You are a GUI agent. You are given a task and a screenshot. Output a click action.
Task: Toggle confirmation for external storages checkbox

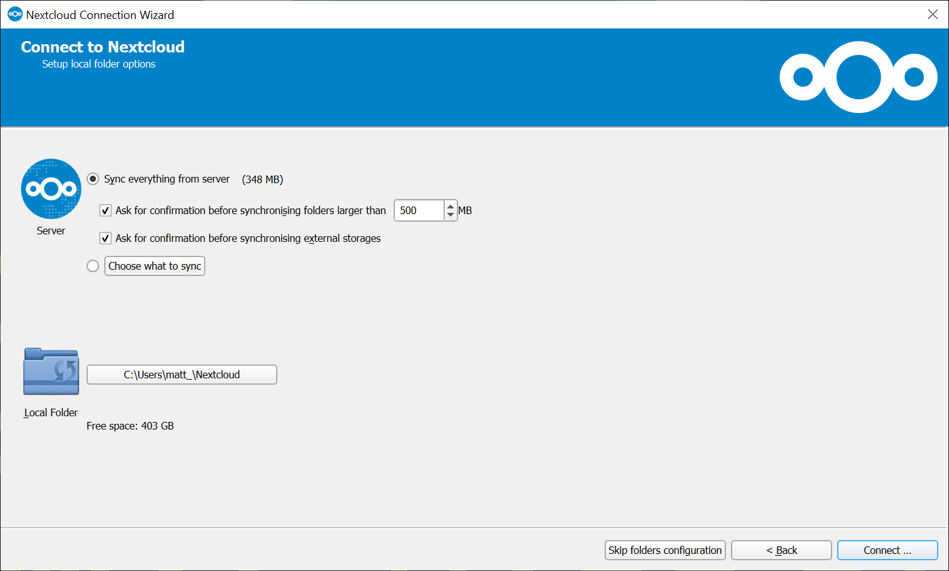point(106,238)
